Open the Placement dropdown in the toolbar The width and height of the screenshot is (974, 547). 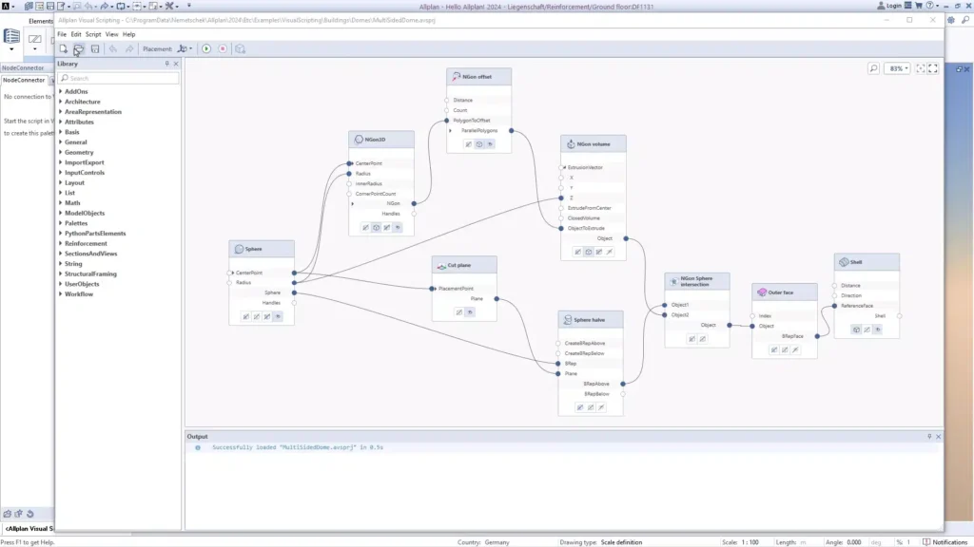coord(191,48)
